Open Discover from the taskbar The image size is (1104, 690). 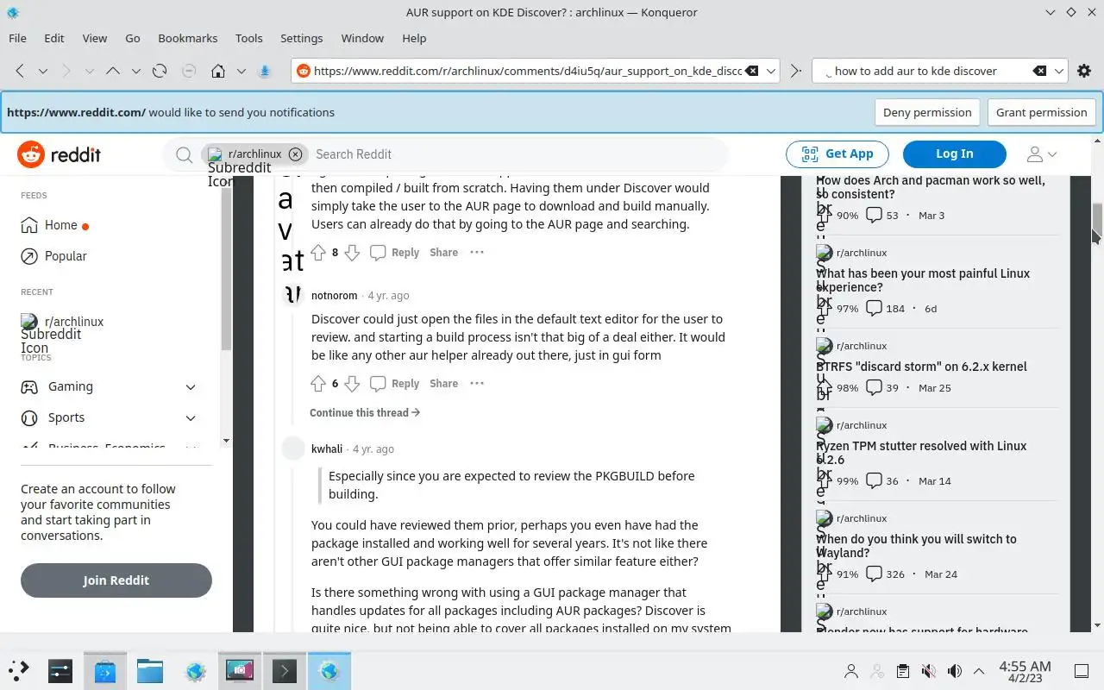(x=105, y=670)
